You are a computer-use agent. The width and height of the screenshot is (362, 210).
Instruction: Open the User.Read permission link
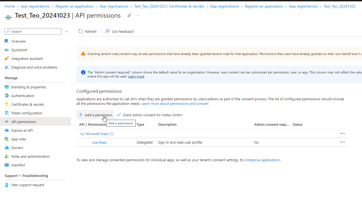click(x=99, y=142)
